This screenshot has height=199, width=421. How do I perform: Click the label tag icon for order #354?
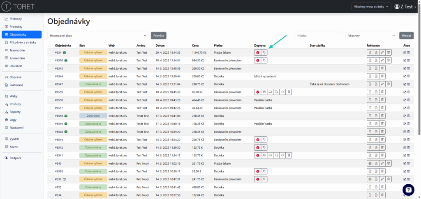[x=264, y=53]
